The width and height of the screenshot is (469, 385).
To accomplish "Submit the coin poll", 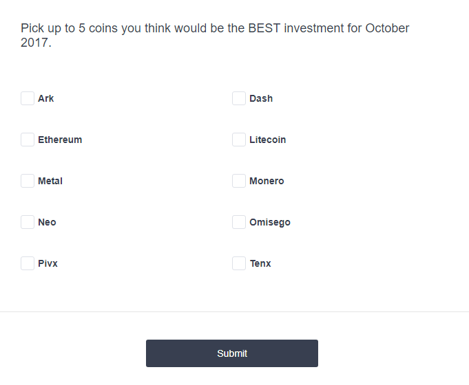I will click(x=232, y=353).
